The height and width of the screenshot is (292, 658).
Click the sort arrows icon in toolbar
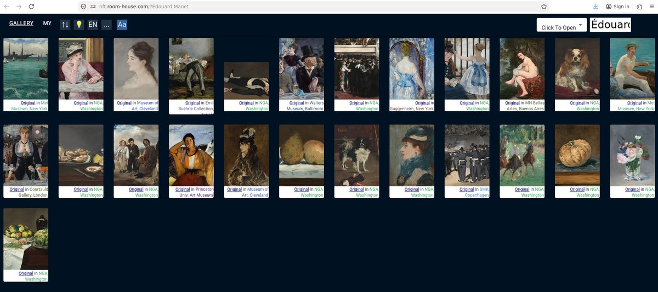tap(65, 25)
